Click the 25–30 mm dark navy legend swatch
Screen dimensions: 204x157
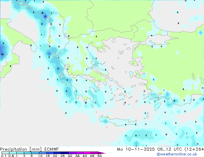coord(65,153)
